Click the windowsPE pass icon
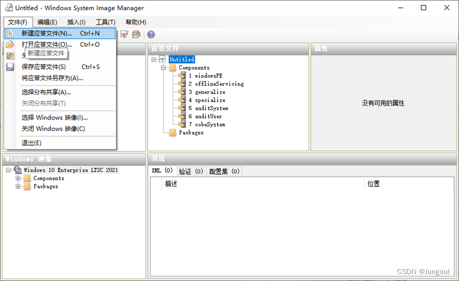 click(182, 76)
